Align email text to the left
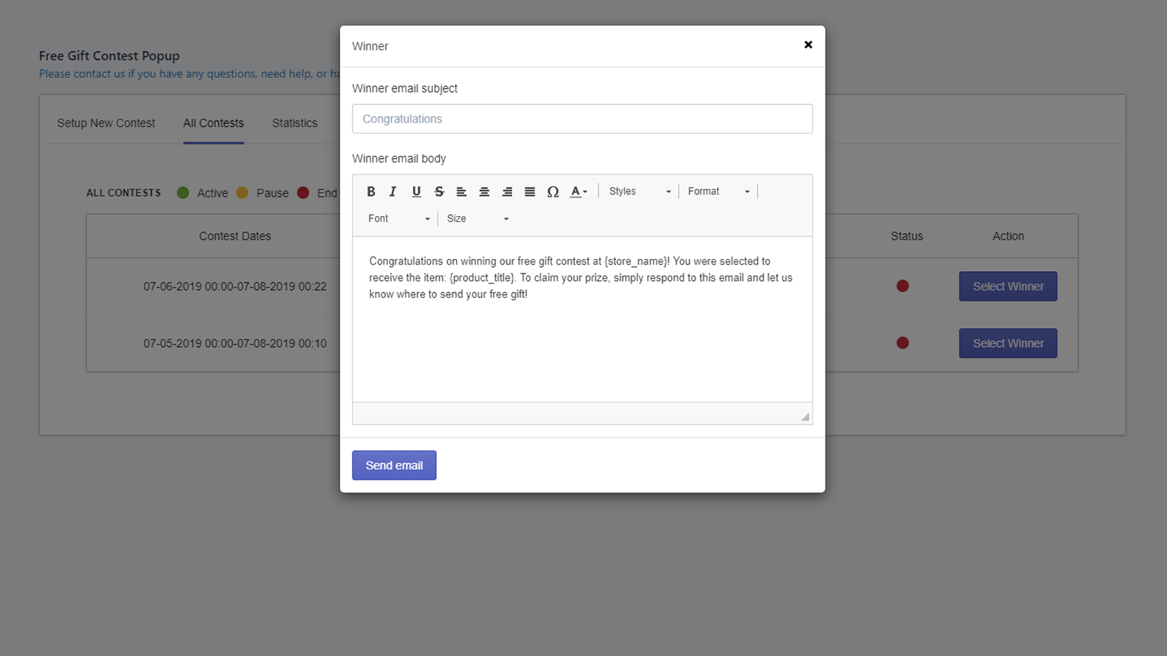This screenshot has width=1167, height=656. pyautogui.click(x=462, y=192)
